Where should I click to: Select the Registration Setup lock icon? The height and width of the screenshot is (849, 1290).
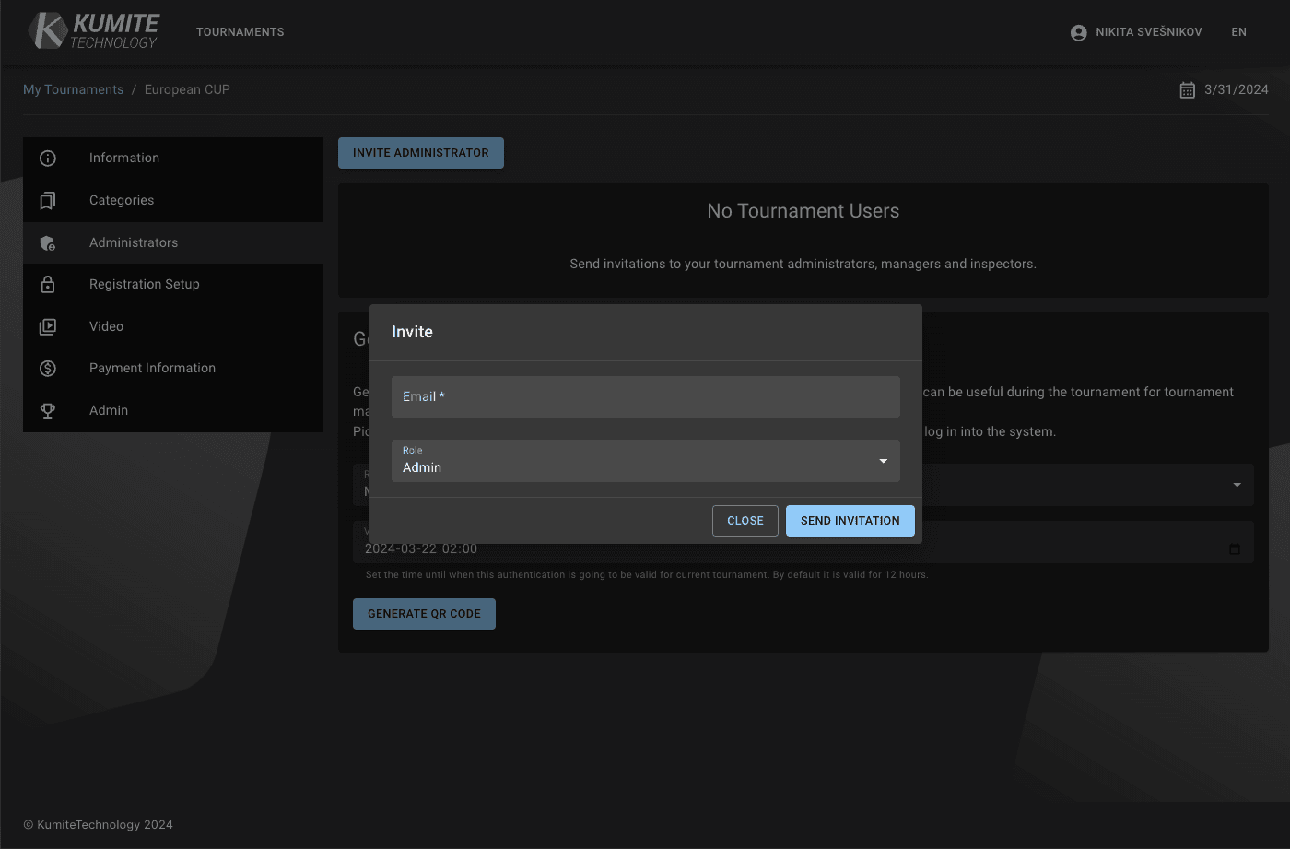(x=48, y=284)
